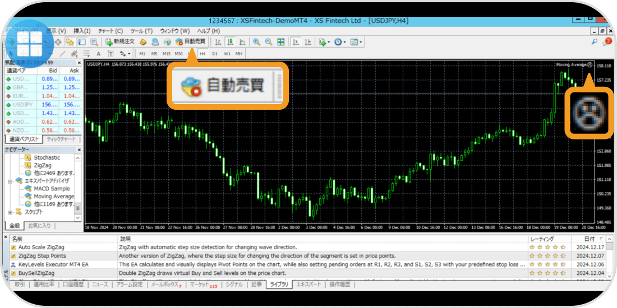Select the Fibonacci retracement tool
Screen dimensions: 617x308
click(x=86, y=53)
